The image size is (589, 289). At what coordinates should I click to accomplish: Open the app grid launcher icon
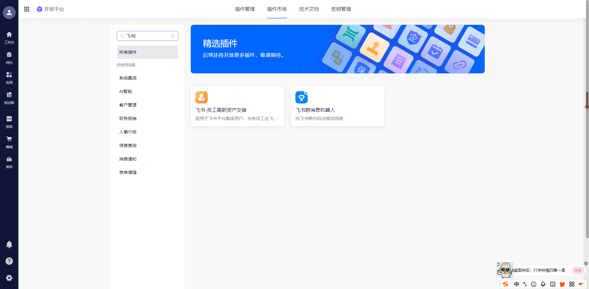pos(27,9)
